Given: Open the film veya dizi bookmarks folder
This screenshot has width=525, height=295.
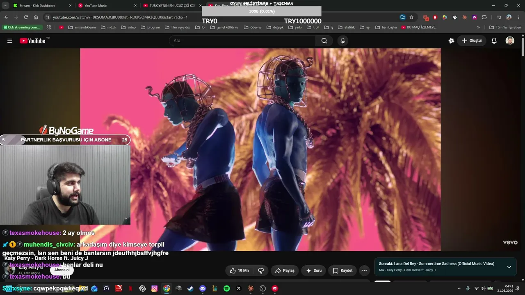Looking at the screenshot, I should 178,27.
